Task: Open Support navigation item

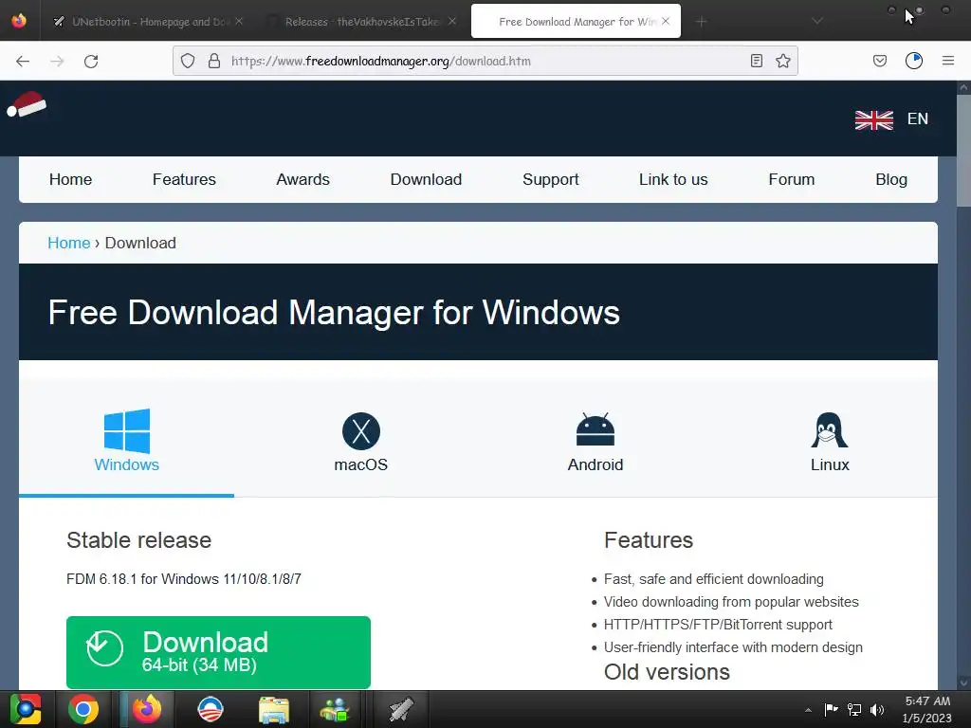Action: pyautogui.click(x=551, y=179)
